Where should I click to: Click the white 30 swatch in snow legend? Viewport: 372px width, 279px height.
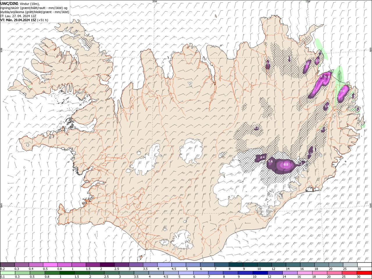(x=364, y=265)
